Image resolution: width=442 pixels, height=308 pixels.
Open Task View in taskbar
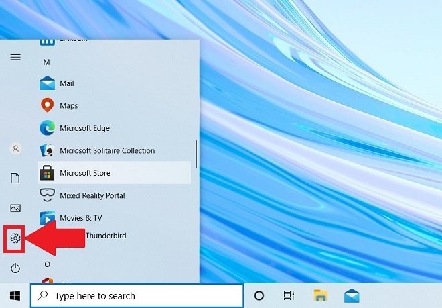pos(289,295)
